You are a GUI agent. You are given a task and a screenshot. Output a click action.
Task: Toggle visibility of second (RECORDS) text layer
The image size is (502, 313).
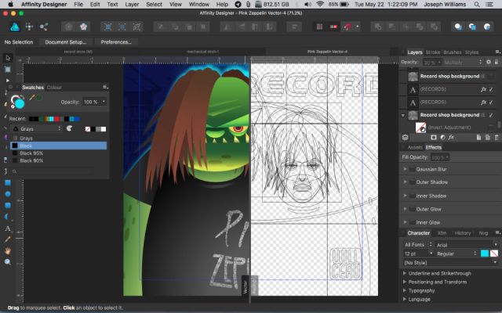pyautogui.click(x=491, y=103)
